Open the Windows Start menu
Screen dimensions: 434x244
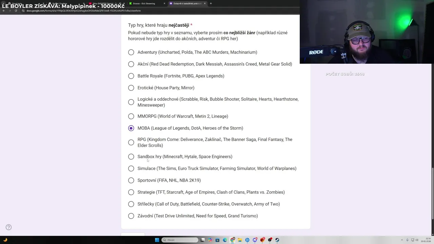click(x=157, y=240)
